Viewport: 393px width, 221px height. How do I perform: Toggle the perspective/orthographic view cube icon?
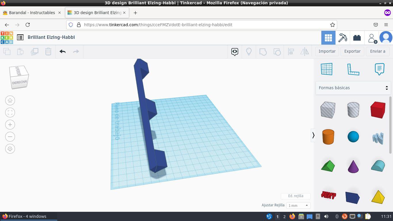(x=10, y=149)
